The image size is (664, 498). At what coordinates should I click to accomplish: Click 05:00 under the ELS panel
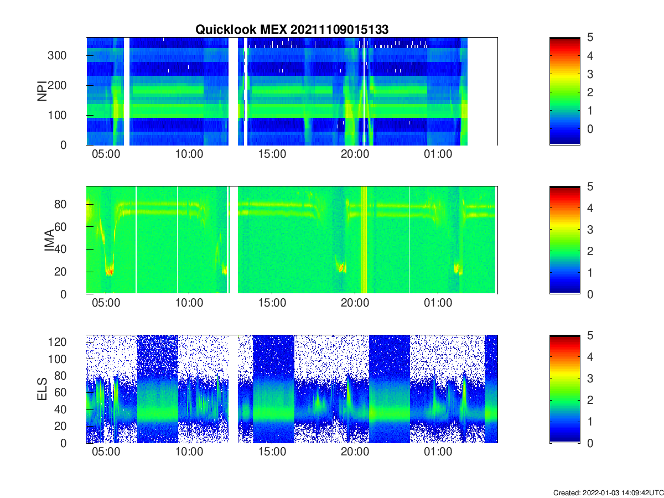106,452
